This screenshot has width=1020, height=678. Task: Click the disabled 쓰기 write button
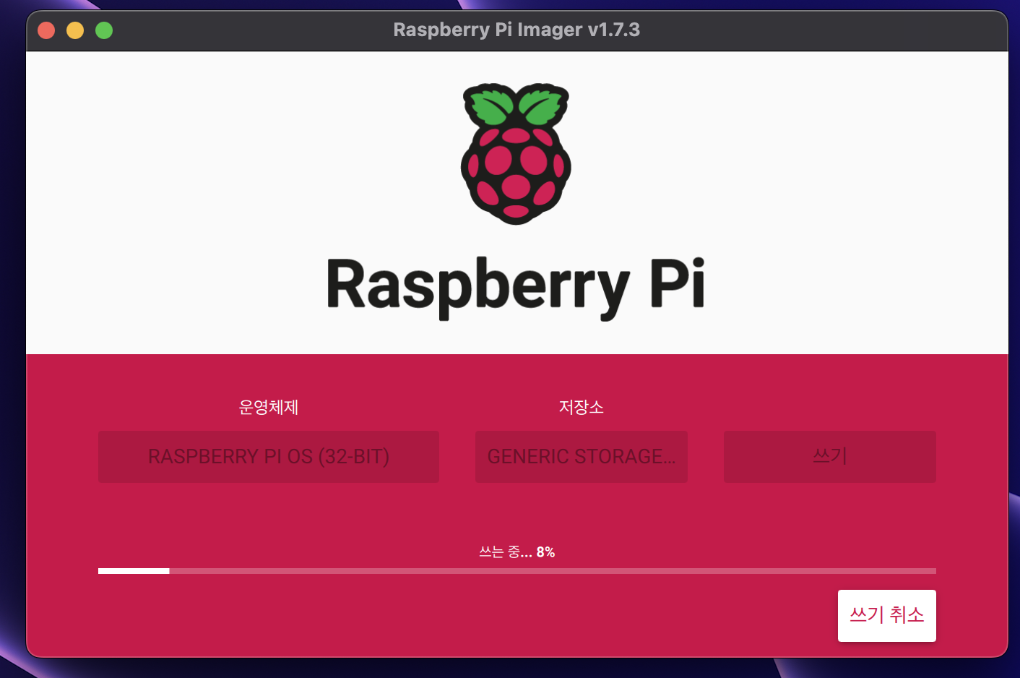tap(829, 457)
